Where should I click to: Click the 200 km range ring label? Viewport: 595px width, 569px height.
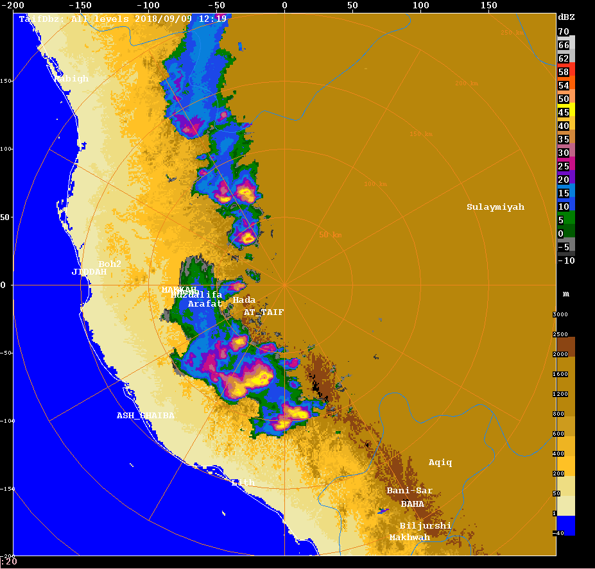(467, 83)
